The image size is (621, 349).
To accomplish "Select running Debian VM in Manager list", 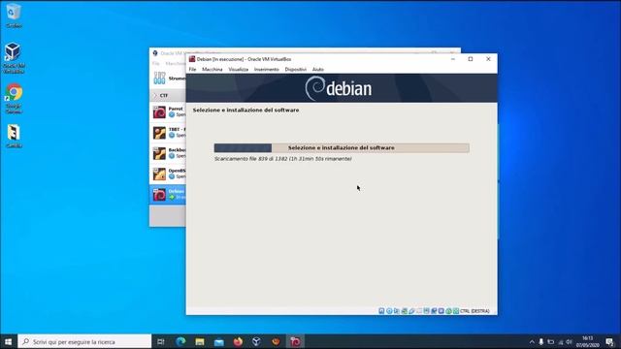I will pyautogui.click(x=168, y=194).
